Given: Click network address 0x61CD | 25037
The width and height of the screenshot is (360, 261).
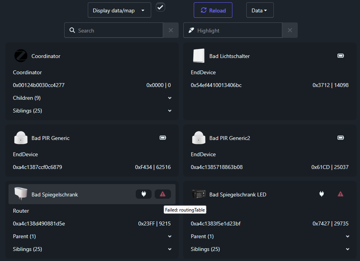Looking at the screenshot, I should click(x=330, y=167).
